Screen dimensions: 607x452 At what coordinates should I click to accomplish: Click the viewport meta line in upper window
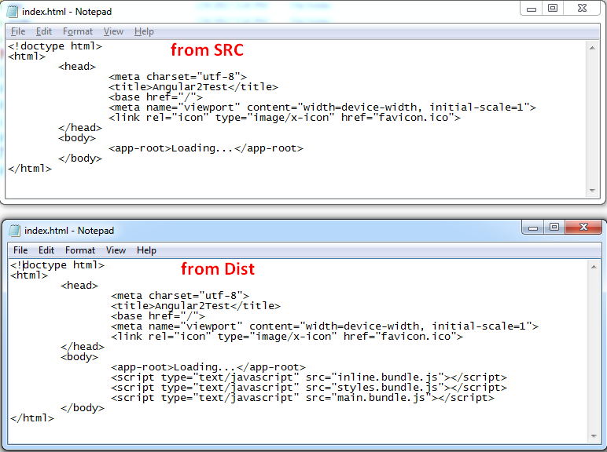point(322,107)
